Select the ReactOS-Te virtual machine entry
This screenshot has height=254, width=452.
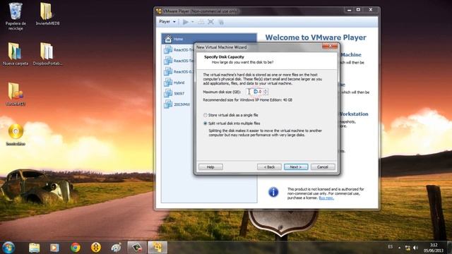(x=179, y=61)
